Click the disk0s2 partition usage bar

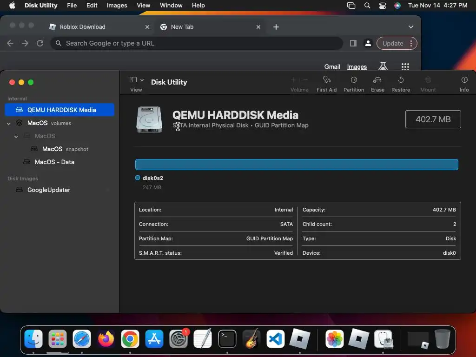[297, 165]
